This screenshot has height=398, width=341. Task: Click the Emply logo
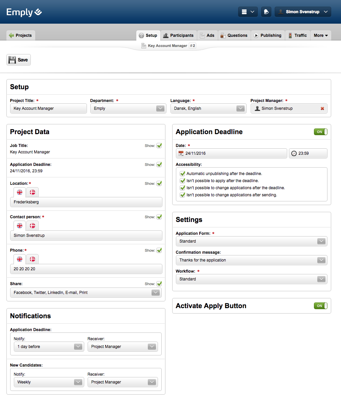click(x=24, y=12)
